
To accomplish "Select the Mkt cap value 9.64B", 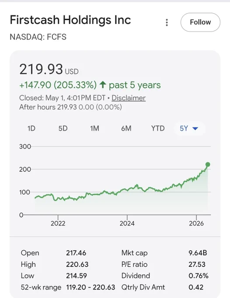I will point(198,253).
